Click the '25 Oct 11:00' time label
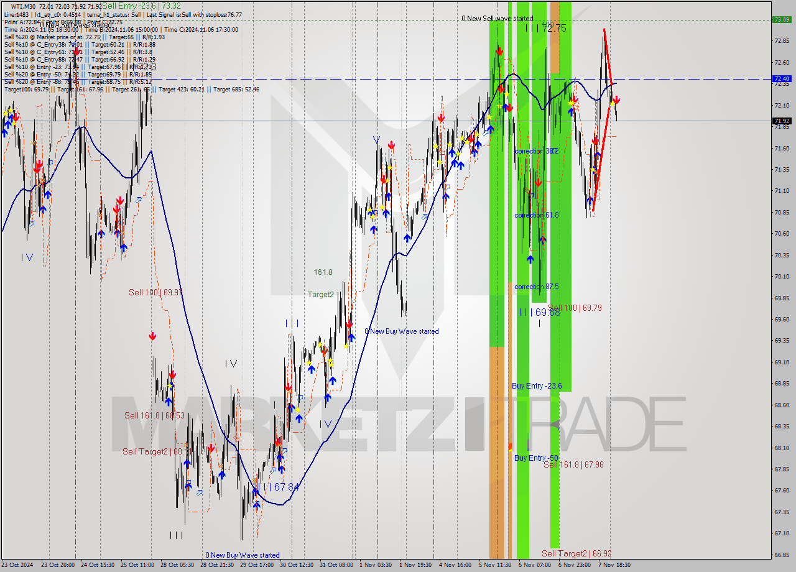796x572 pixels. click(x=139, y=565)
